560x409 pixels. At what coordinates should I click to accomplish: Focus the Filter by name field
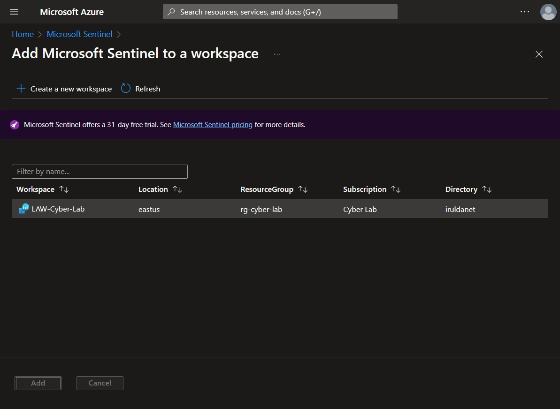coord(100,172)
